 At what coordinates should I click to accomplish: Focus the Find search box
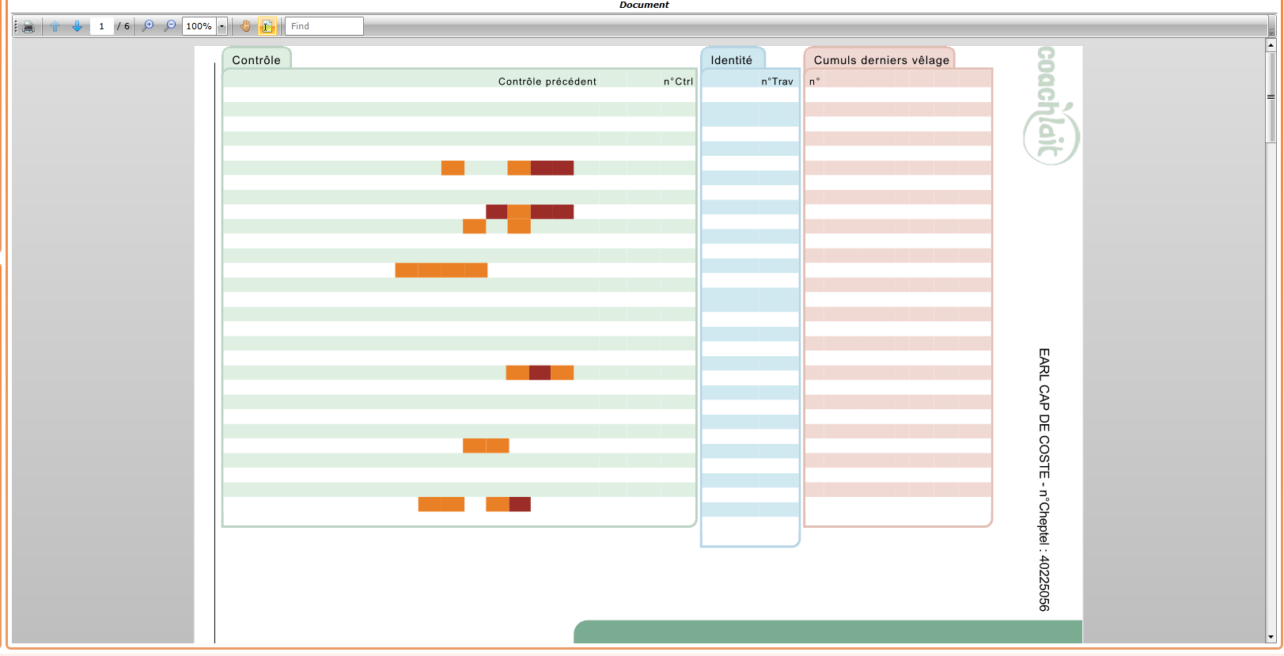324,26
